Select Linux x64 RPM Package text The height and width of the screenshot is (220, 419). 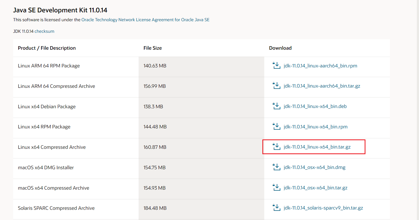[44, 127]
